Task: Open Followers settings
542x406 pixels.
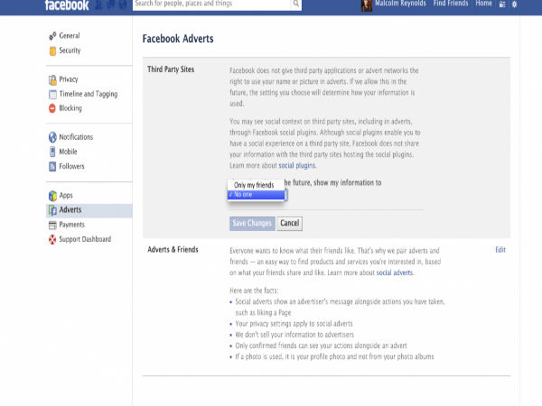Action: (x=71, y=166)
